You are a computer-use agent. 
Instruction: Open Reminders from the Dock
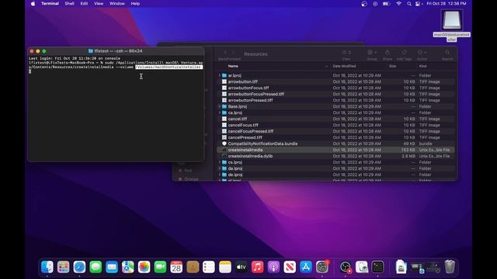tap(209, 267)
